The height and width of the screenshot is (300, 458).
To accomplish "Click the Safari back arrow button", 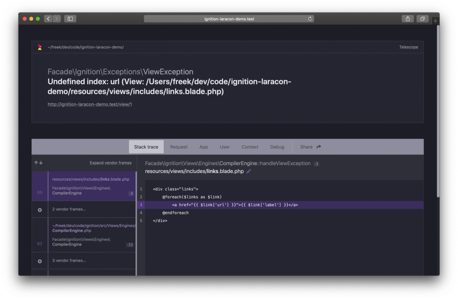I will [48, 19].
